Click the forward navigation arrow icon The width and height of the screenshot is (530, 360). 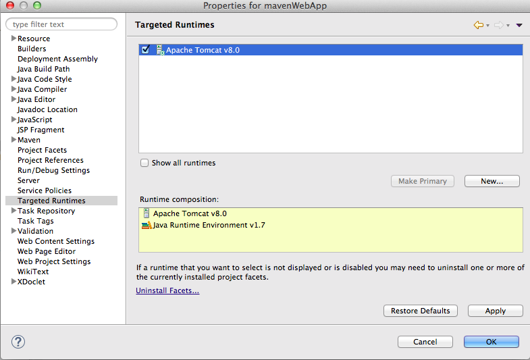(498, 25)
